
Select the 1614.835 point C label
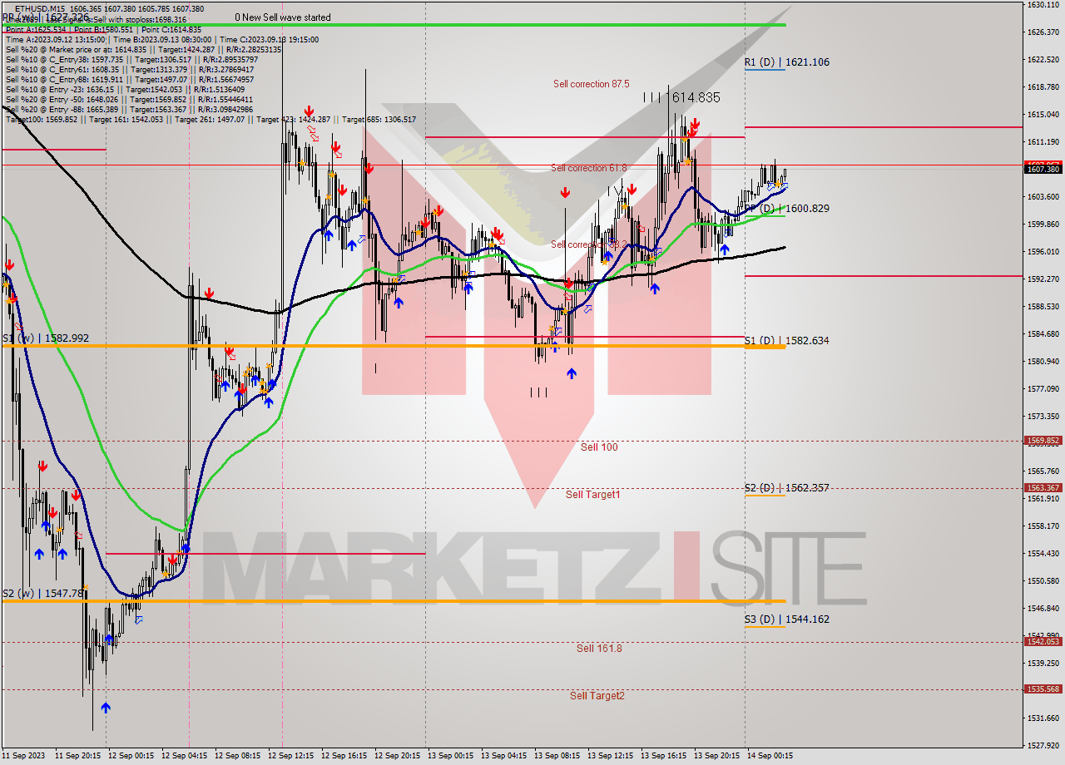click(x=696, y=97)
